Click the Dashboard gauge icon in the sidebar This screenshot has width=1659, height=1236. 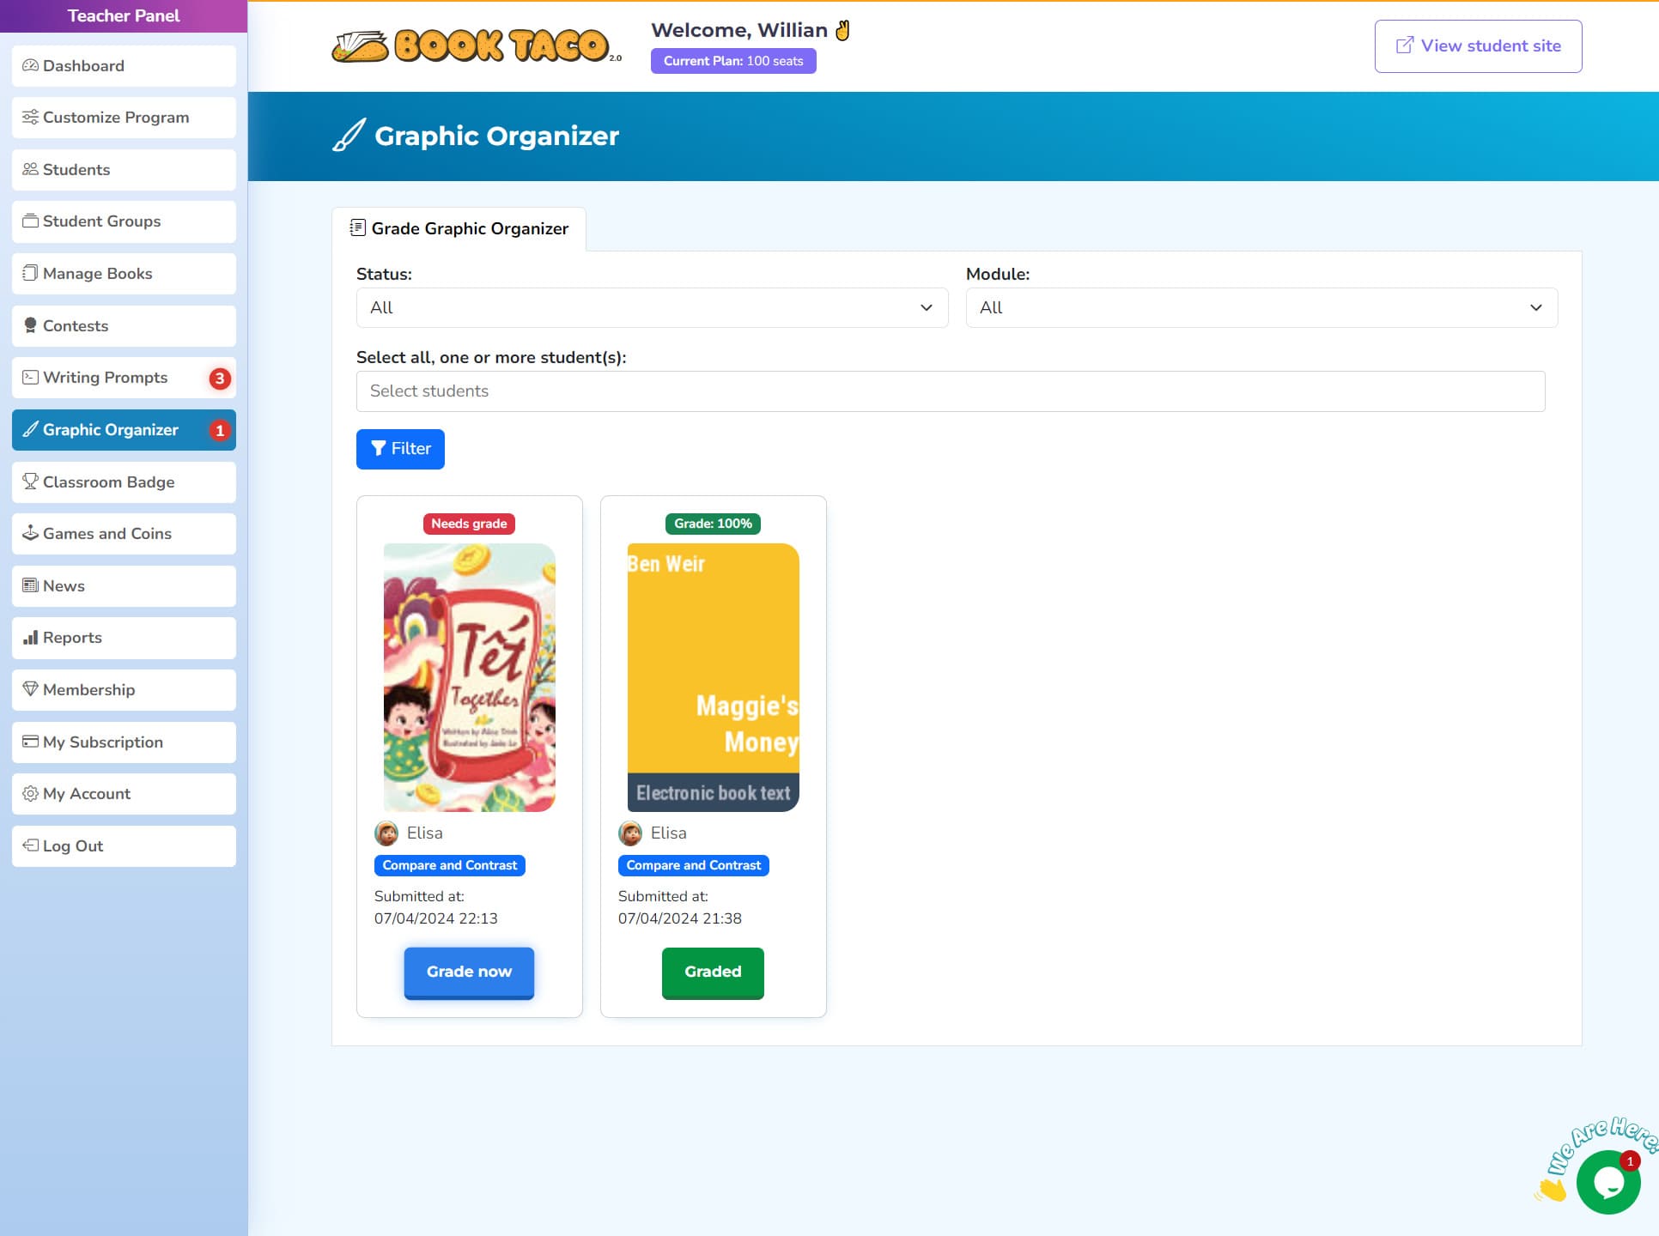point(30,66)
